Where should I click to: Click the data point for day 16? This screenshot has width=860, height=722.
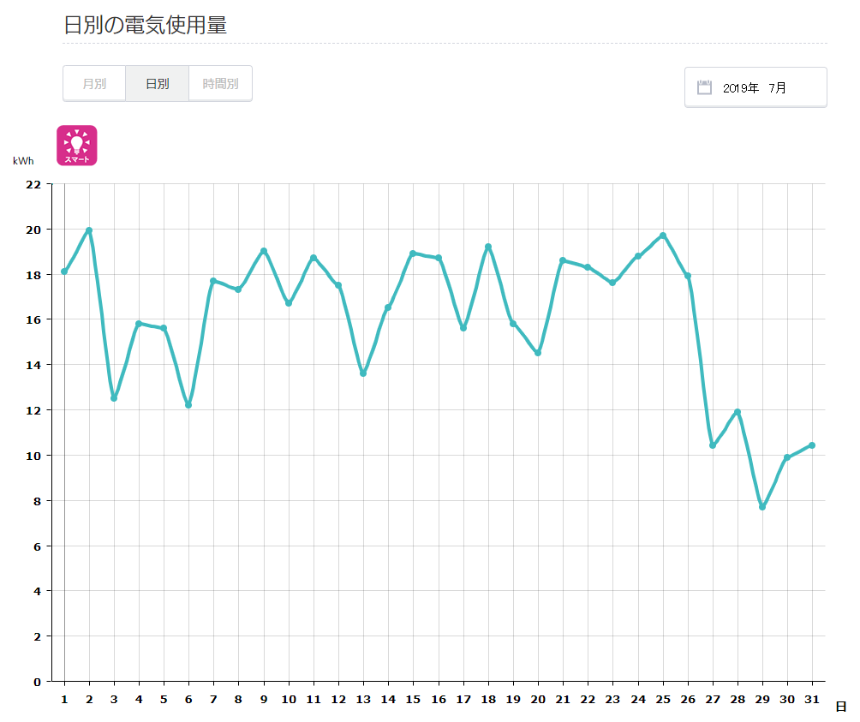[x=439, y=258]
